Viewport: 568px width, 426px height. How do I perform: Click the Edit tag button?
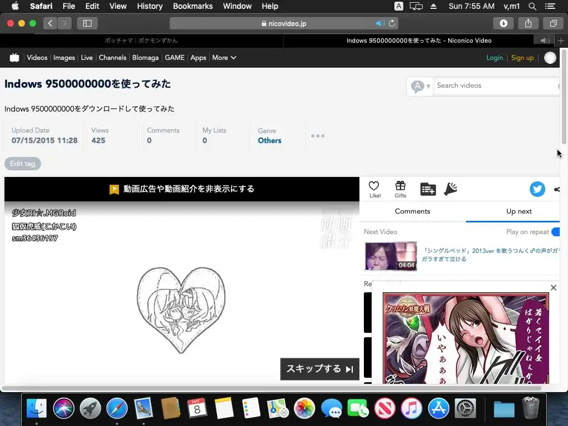[22, 164]
